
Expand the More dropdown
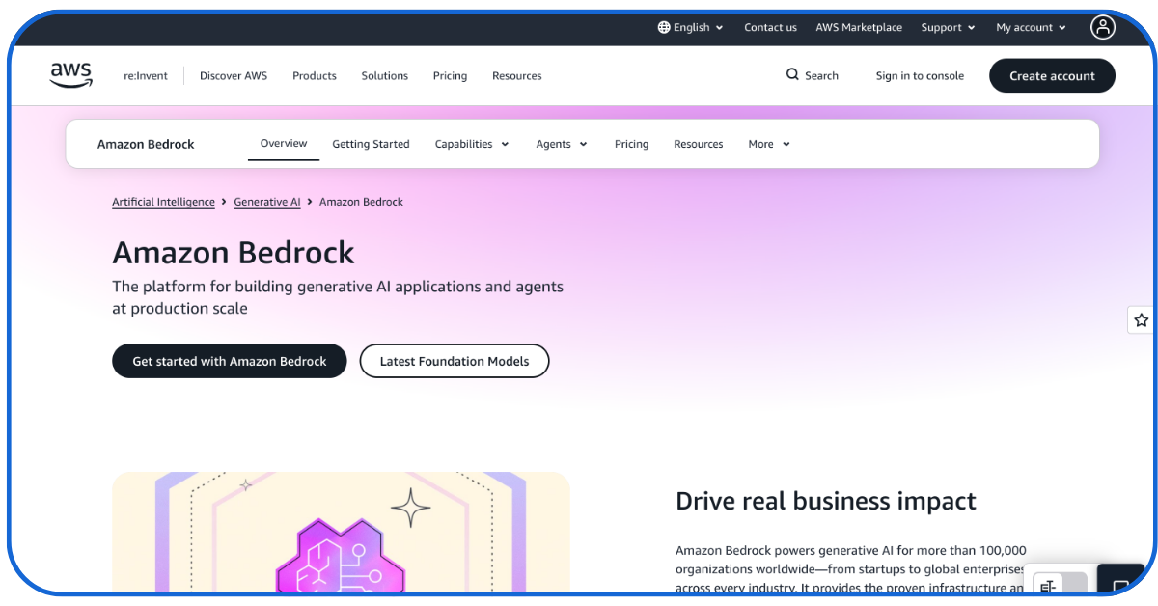769,144
